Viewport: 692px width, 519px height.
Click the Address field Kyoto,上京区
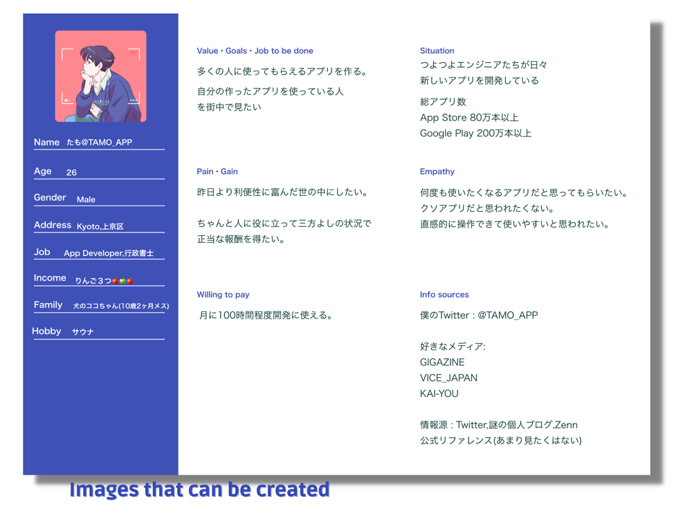99,226
